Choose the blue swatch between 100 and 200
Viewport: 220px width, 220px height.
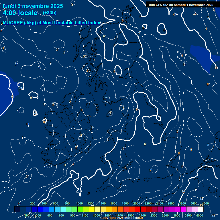[x=29, y=209]
